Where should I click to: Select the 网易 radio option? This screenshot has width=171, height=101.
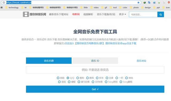[58, 78]
